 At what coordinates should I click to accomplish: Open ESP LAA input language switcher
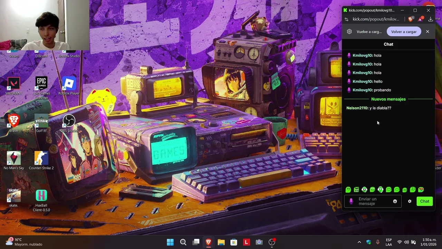(x=389, y=242)
